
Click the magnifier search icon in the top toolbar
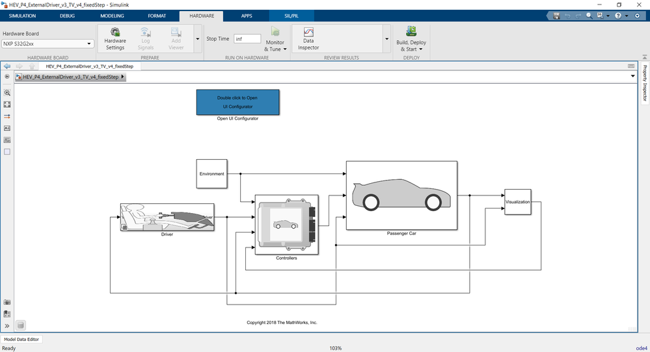point(589,16)
